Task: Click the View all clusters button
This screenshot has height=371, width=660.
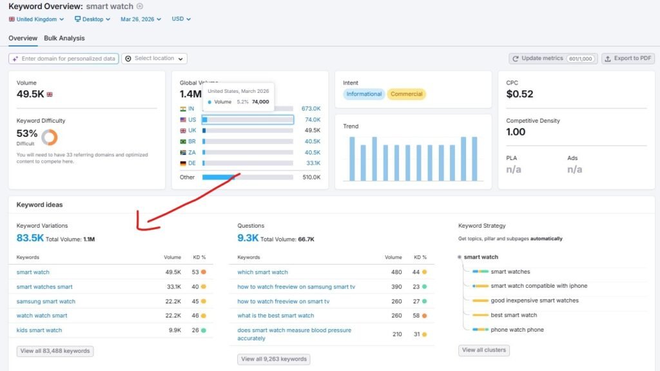Action: (x=483, y=350)
